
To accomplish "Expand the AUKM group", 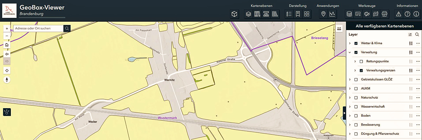I will coord(350,89).
